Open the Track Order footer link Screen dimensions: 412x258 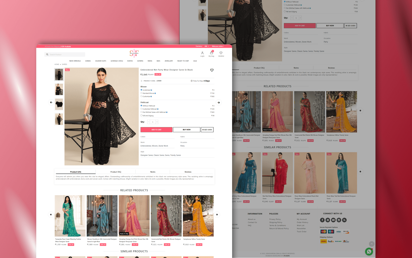302,232
